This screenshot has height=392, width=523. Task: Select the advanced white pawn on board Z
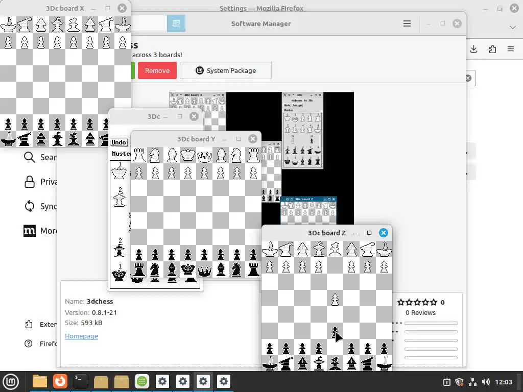tap(335, 299)
